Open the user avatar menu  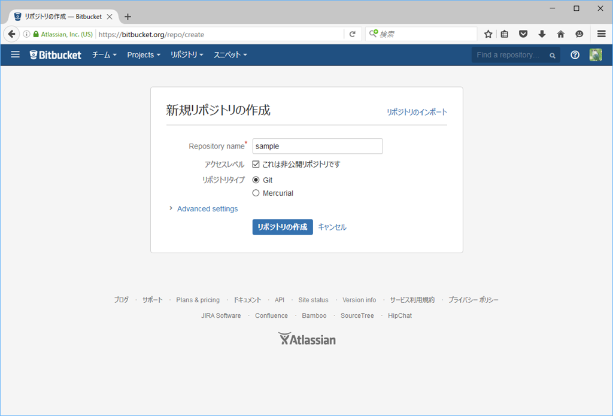(x=596, y=55)
